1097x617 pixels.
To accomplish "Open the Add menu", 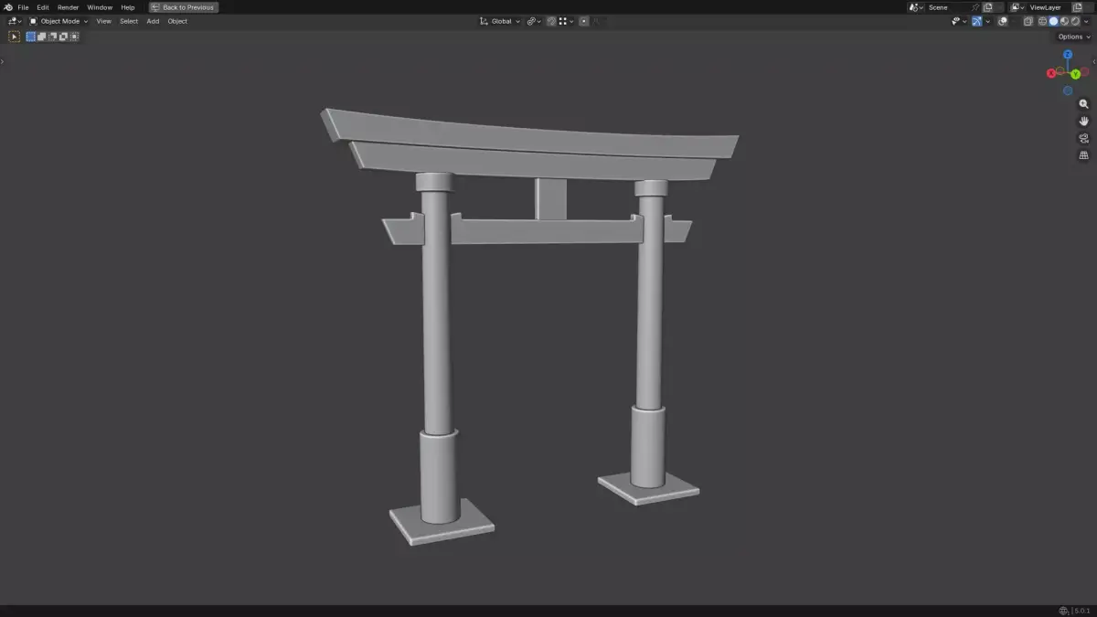I will click(152, 21).
